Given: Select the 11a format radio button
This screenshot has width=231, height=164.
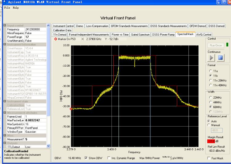Looking at the screenshot, I should [211, 71].
